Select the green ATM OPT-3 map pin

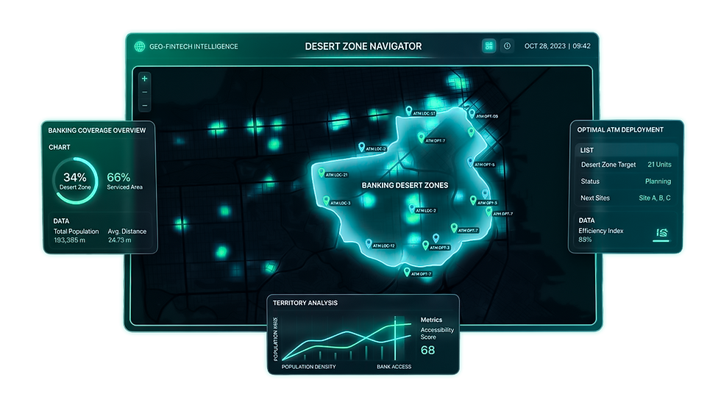[x=426, y=245]
